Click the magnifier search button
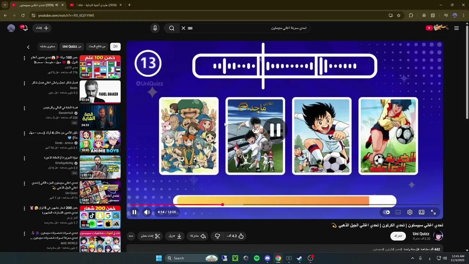Screen dimensions: 469x264 pos(171,28)
